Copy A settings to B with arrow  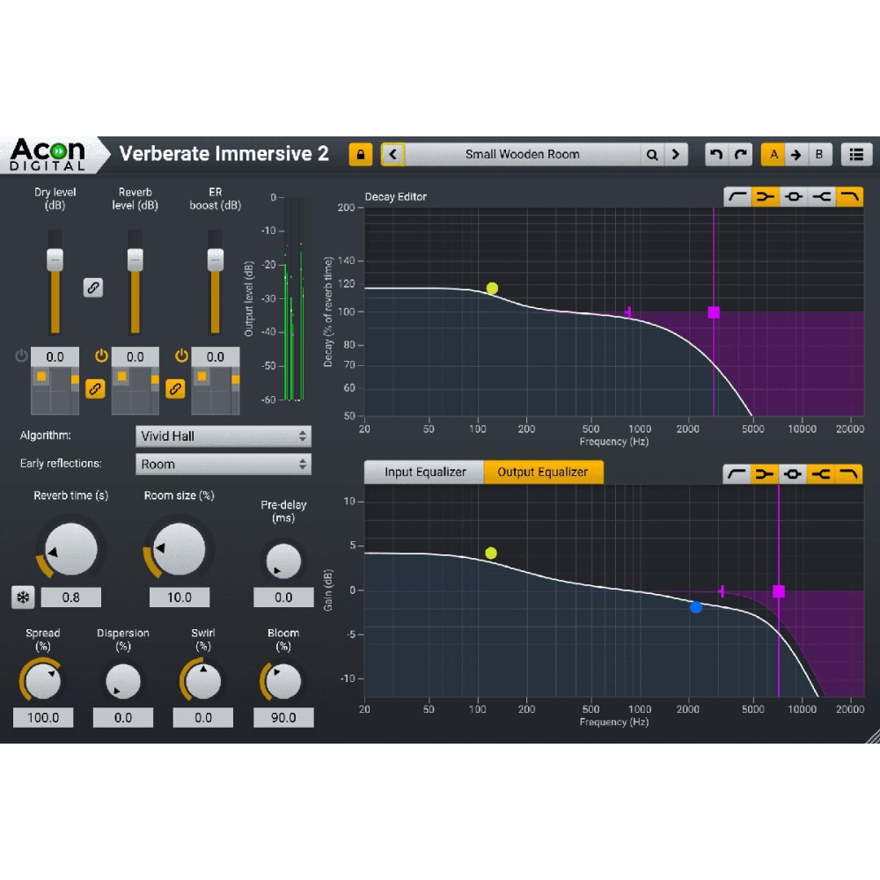pyautogui.click(x=796, y=154)
